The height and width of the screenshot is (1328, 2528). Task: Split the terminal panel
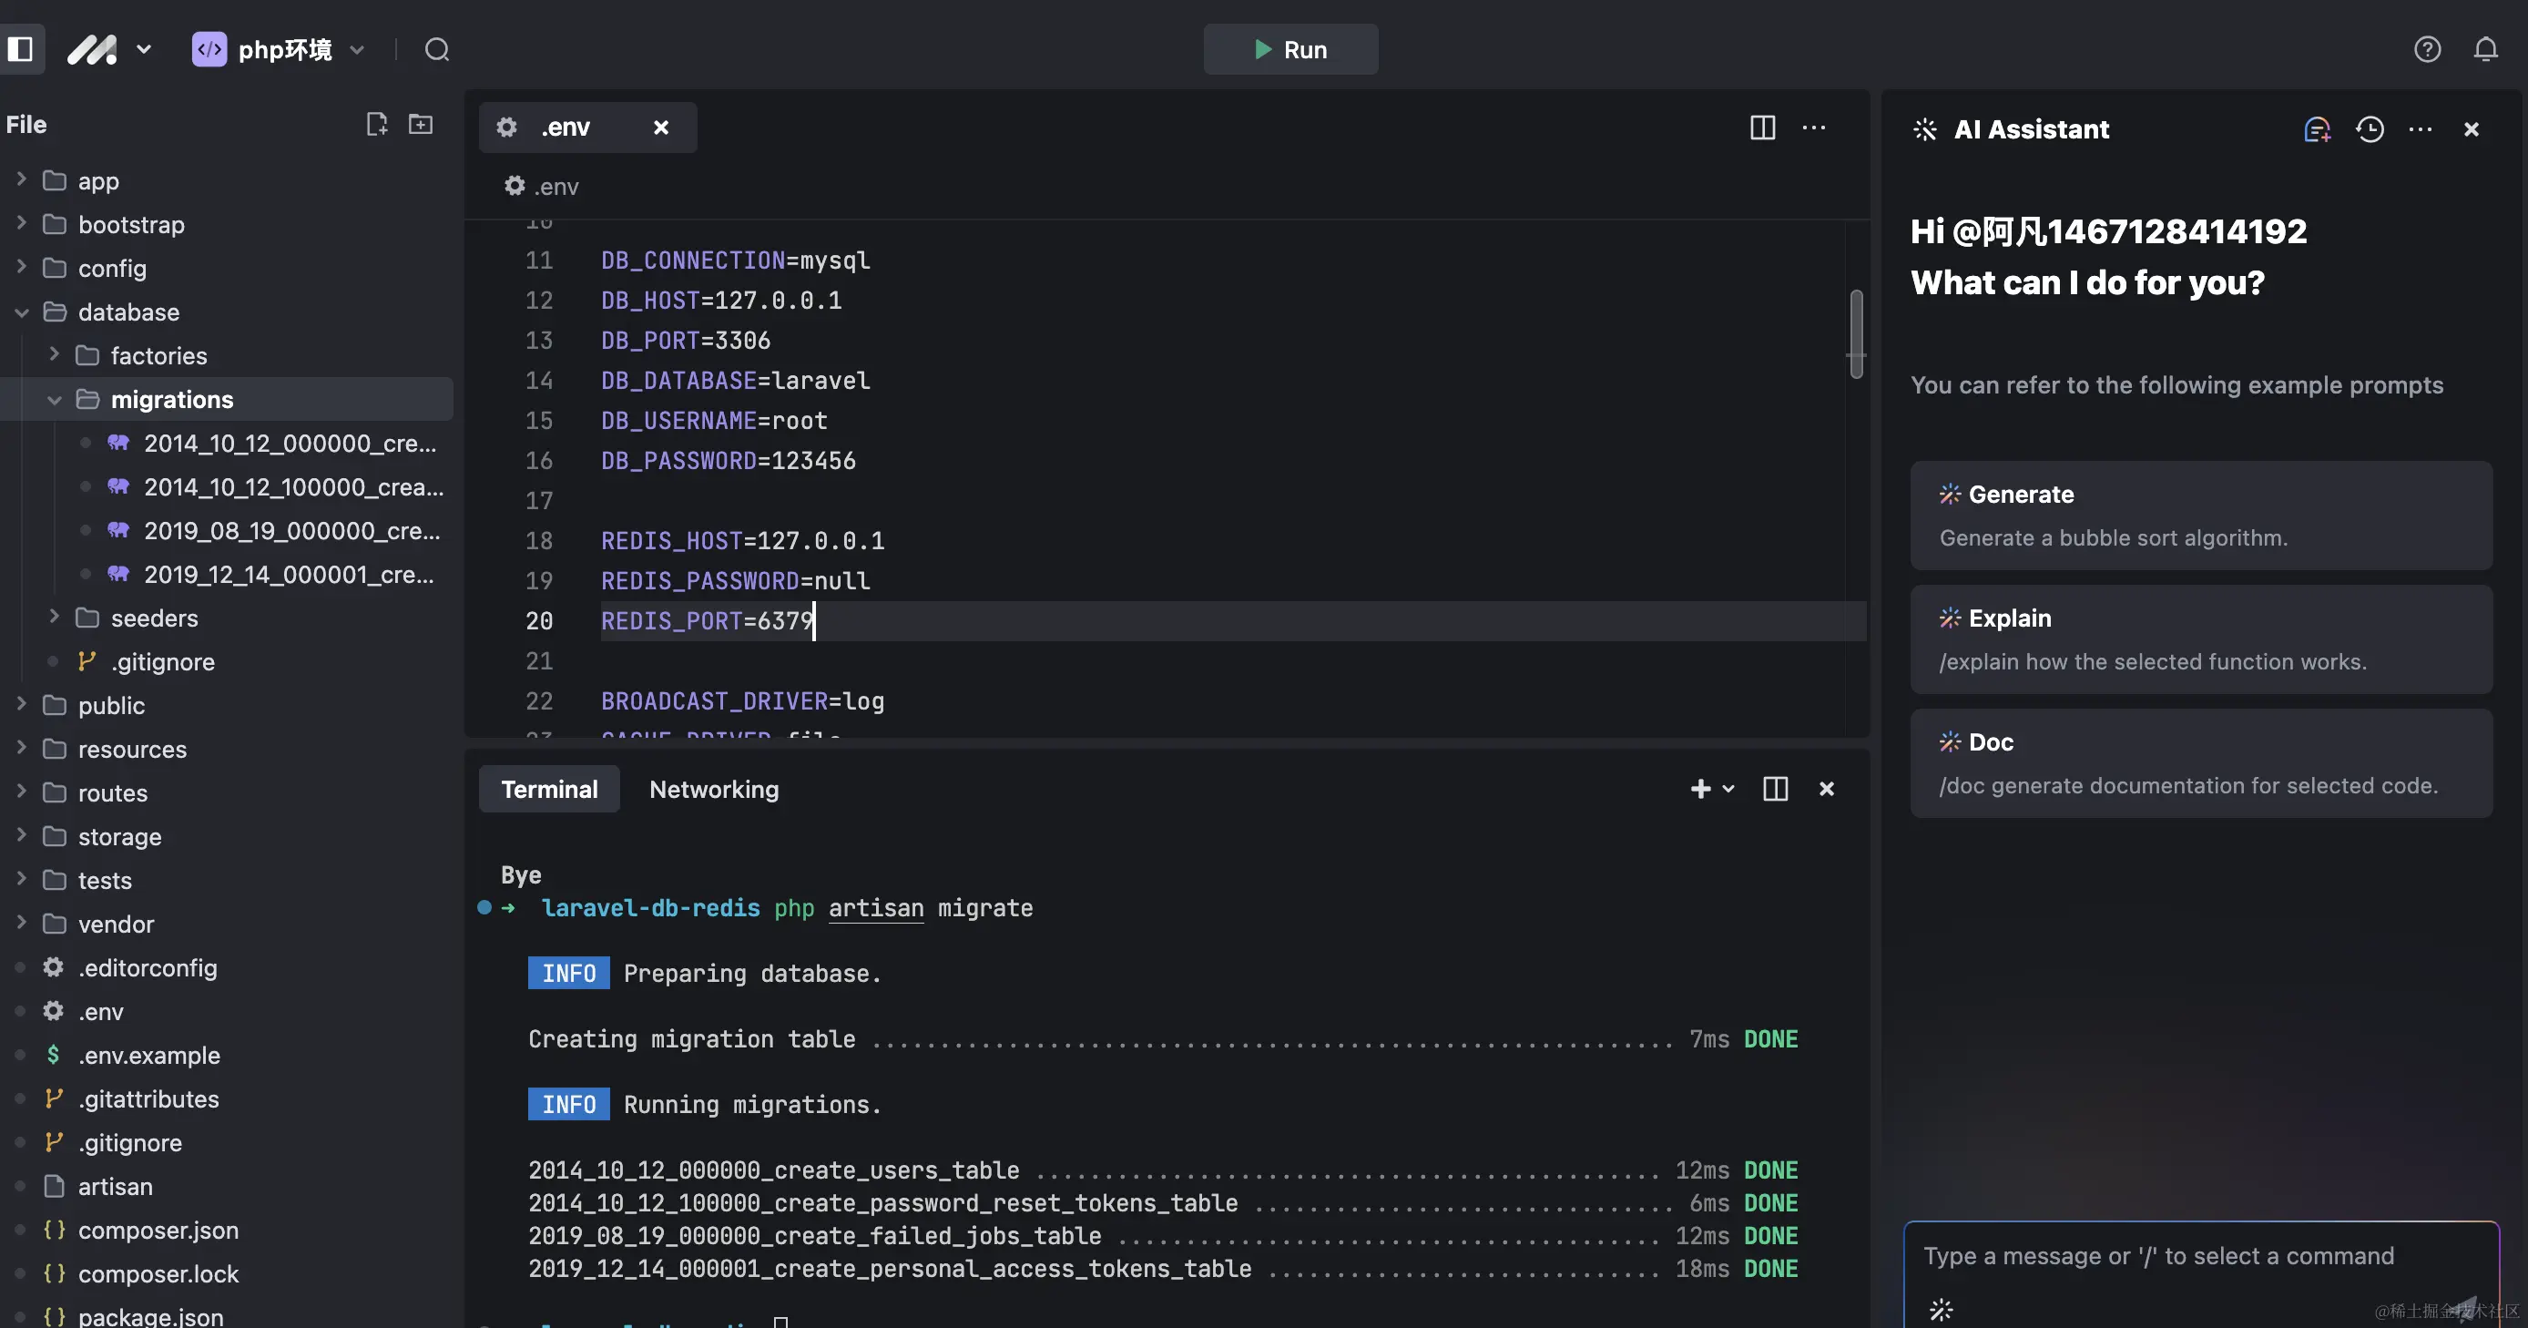(1775, 788)
